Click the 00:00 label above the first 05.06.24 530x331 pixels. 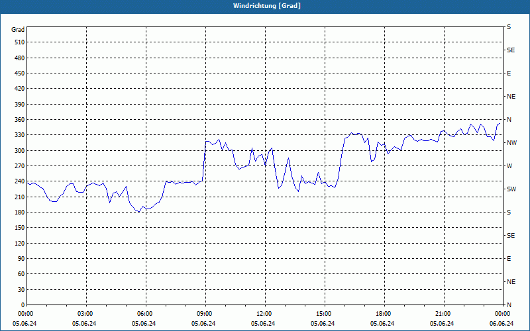coord(26,314)
